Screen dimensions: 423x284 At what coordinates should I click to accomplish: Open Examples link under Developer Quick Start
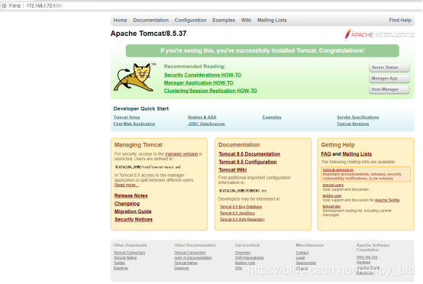coord(272,117)
